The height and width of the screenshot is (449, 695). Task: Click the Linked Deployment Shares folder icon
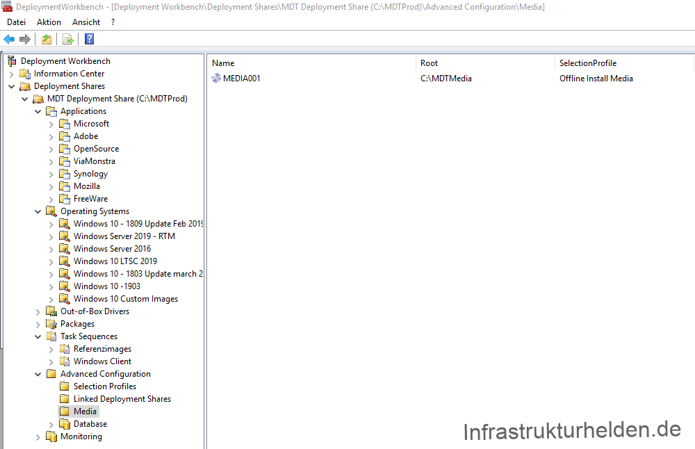click(65, 399)
